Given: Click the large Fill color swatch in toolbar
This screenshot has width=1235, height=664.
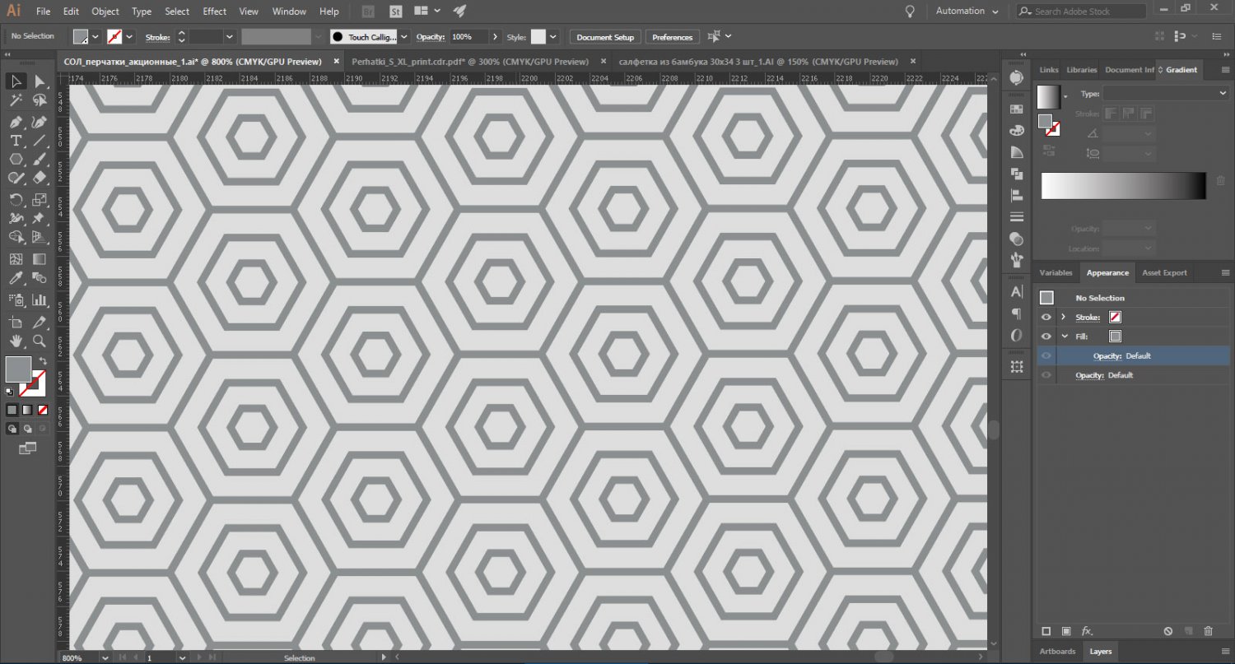Looking at the screenshot, I should click(18, 369).
